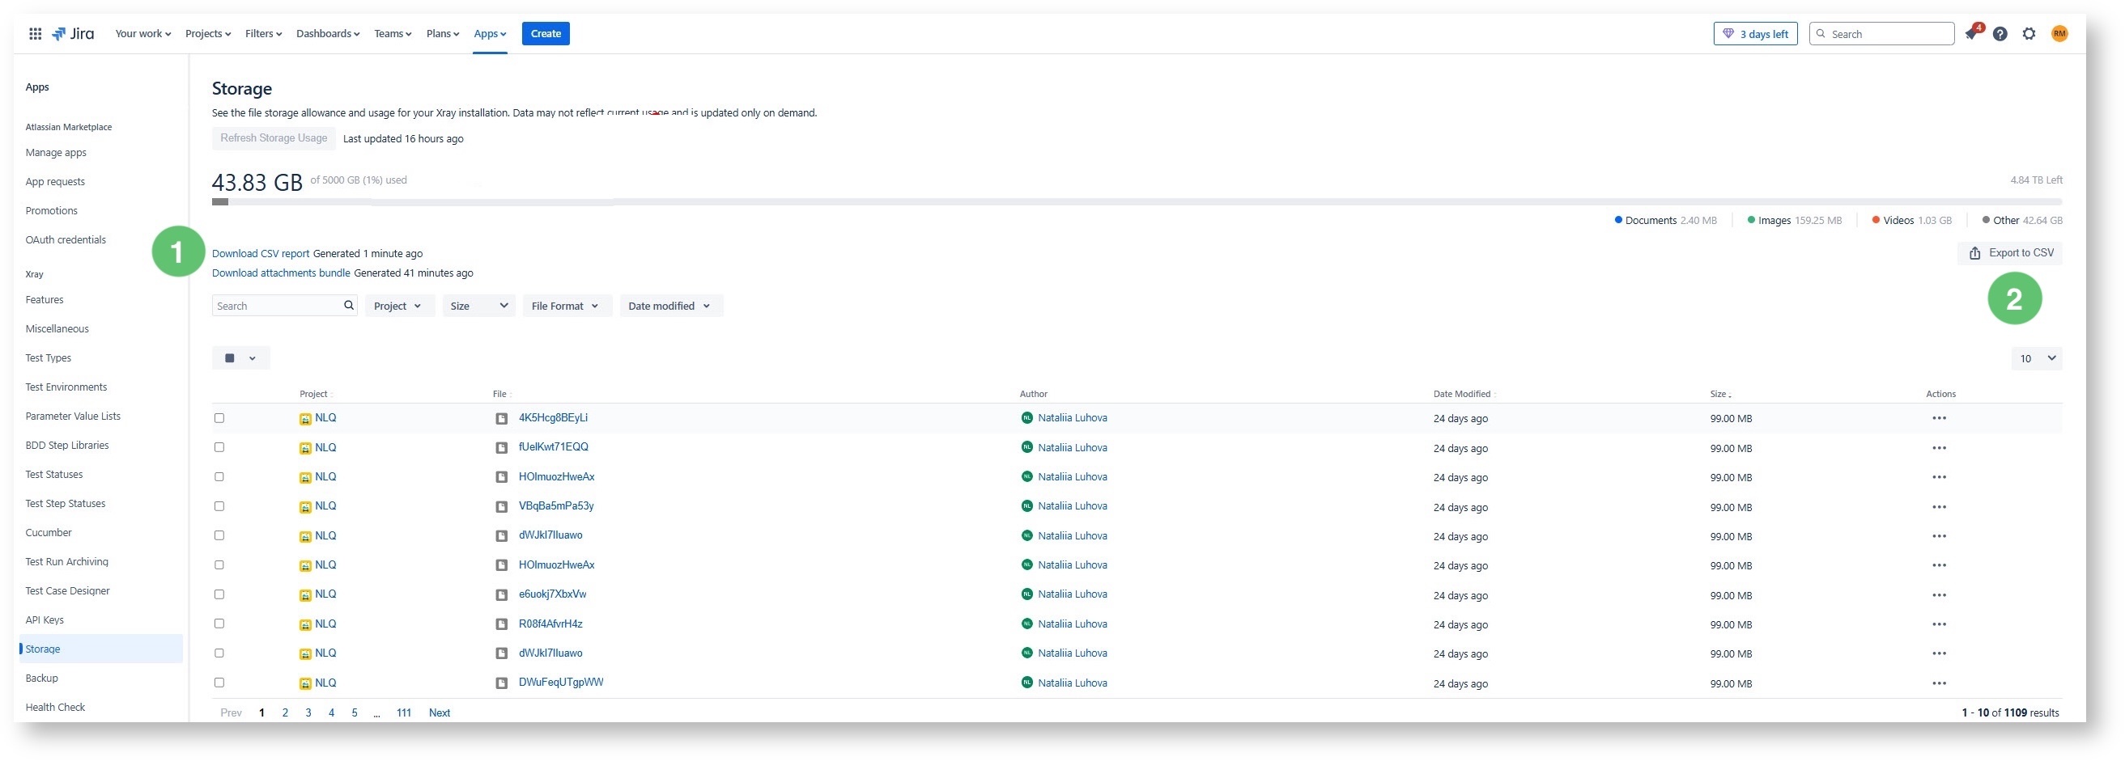Click the NLQ project icon in the e6uokj7XbxVw row
The image size is (2125, 761).
point(305,595)
